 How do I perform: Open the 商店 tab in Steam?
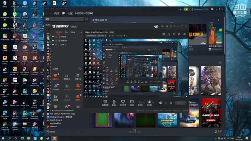click(x=57, y=13)
